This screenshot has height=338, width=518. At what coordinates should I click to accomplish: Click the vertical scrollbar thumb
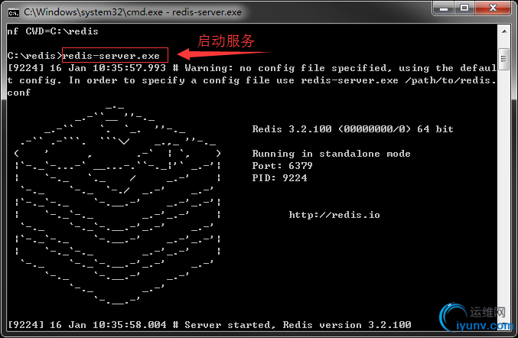[503, 59]
